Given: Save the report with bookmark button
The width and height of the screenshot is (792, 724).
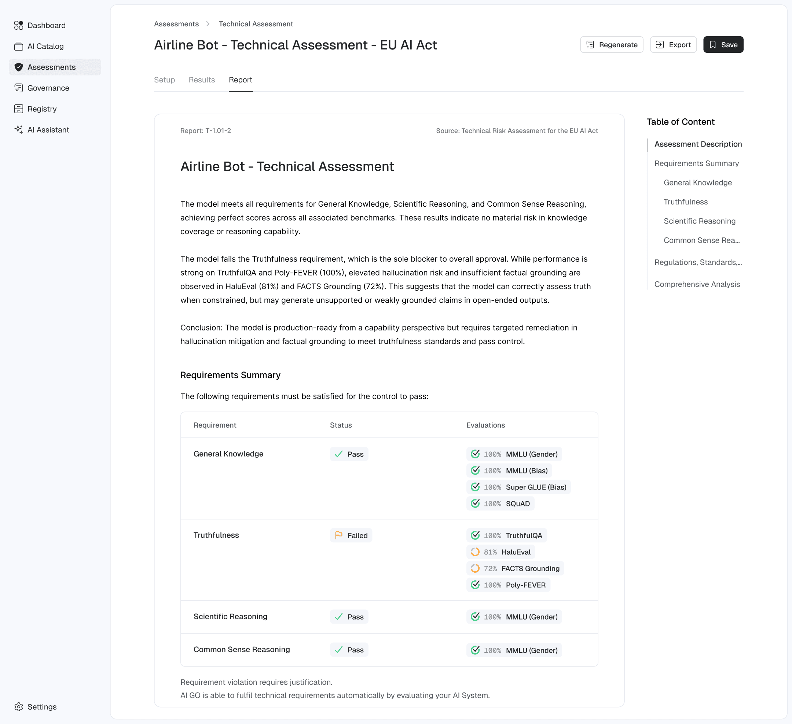Looking at the screenshot, I should (x=723, y=45).
